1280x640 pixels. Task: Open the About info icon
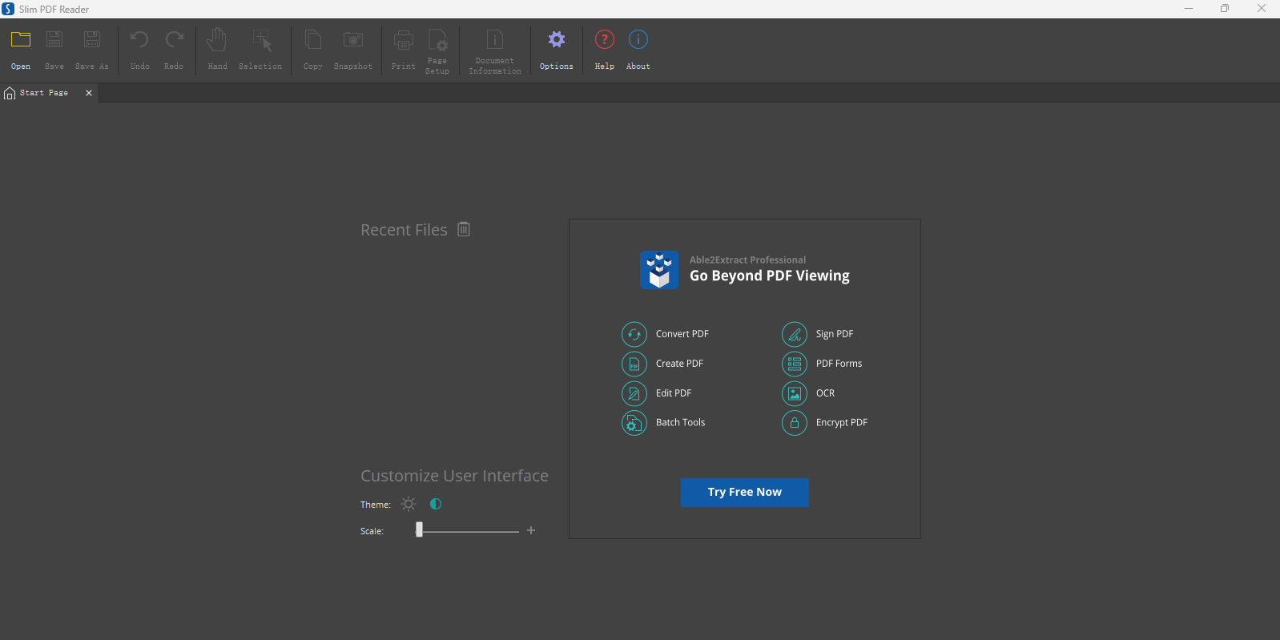(638, 40)
